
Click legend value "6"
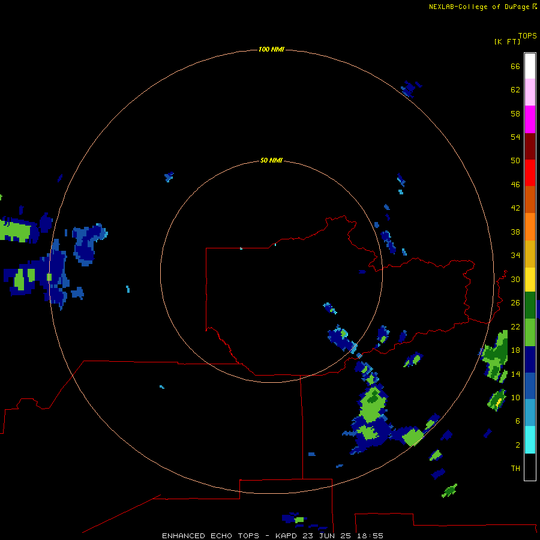pyautogui.click(x=518, y=421)
